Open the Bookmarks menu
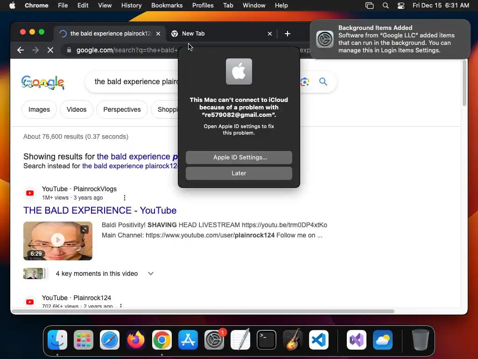 167,6
